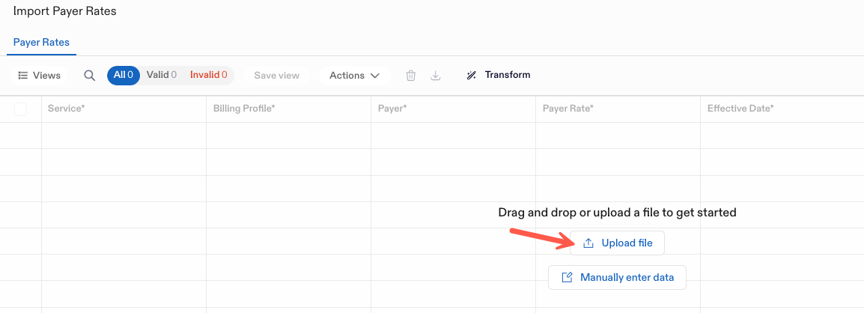Switch to the Payer Rates tab
Viewport: 864px width, 313px height.
point(41,43)
